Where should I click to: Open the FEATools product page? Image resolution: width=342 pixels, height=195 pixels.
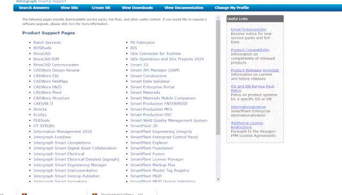tap(41, 120)
